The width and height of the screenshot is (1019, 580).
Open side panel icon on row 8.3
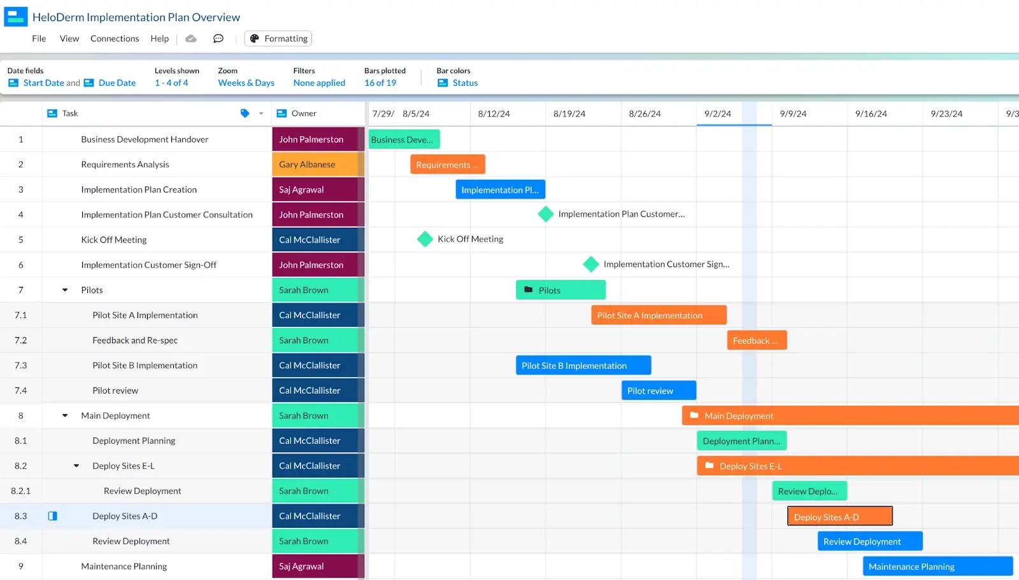click(x=53, y=516)
